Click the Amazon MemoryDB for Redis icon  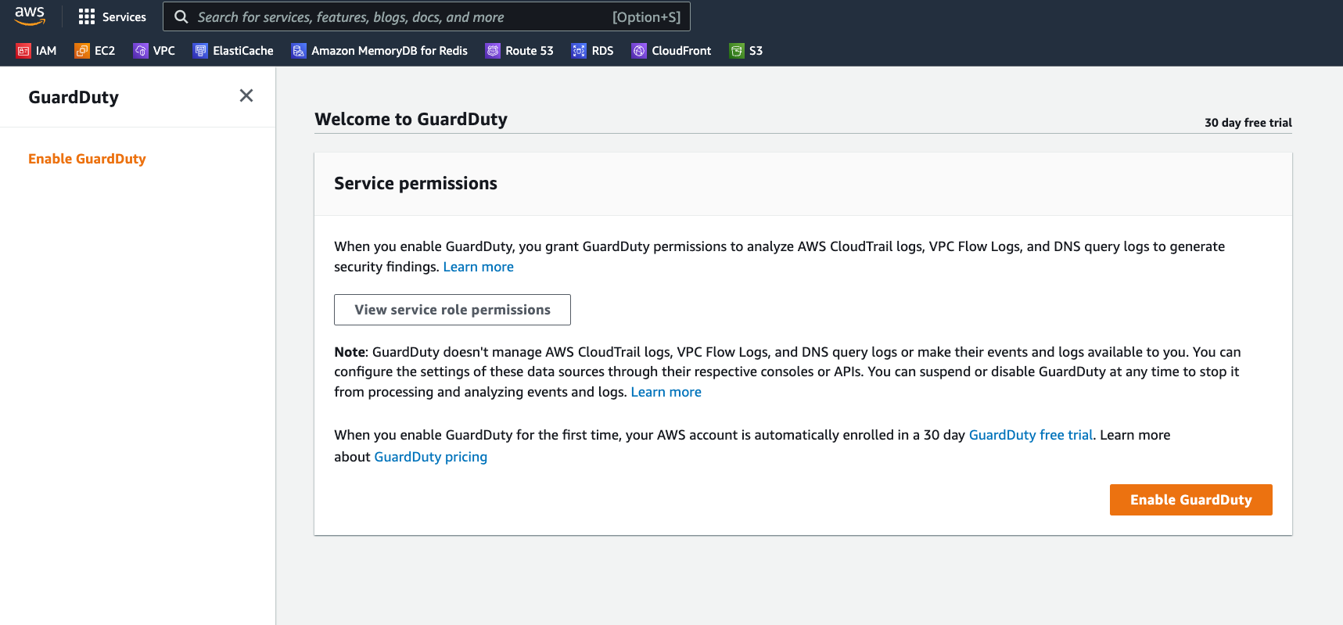tap(299, 51)
